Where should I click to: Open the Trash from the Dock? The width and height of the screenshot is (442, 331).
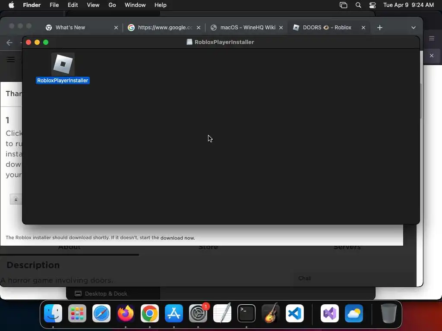coord(389,313)
